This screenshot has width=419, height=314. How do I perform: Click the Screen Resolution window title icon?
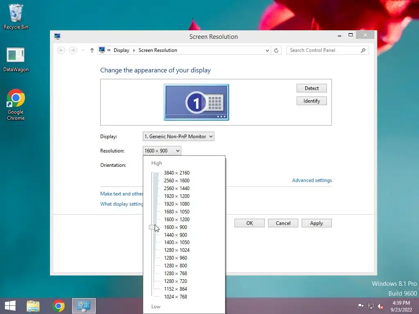point(57,36)
